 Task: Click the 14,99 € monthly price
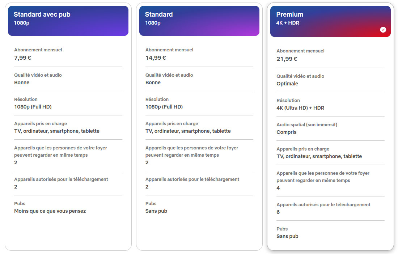(x=156, y=58)
